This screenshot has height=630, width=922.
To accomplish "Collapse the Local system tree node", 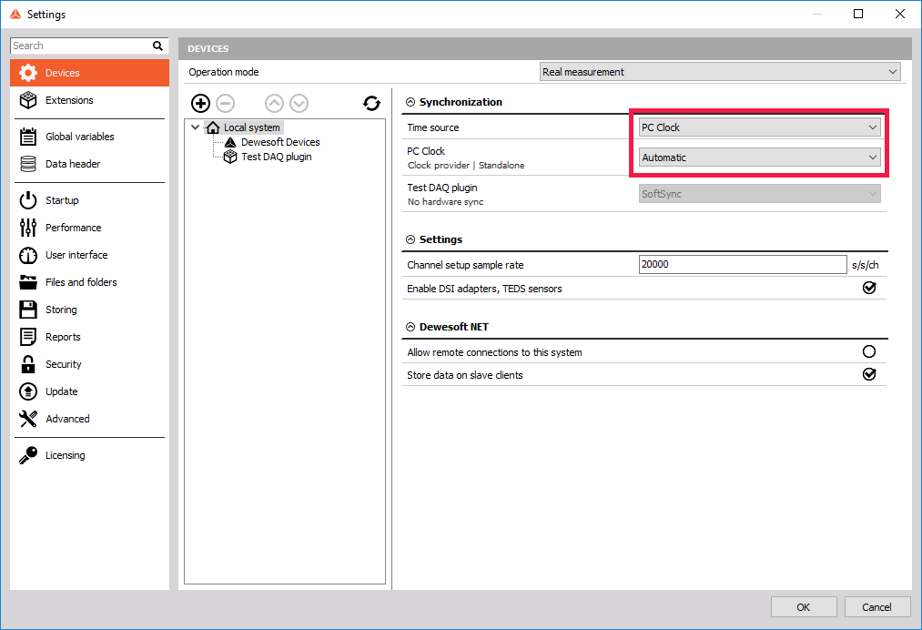I will pos(195,127).
